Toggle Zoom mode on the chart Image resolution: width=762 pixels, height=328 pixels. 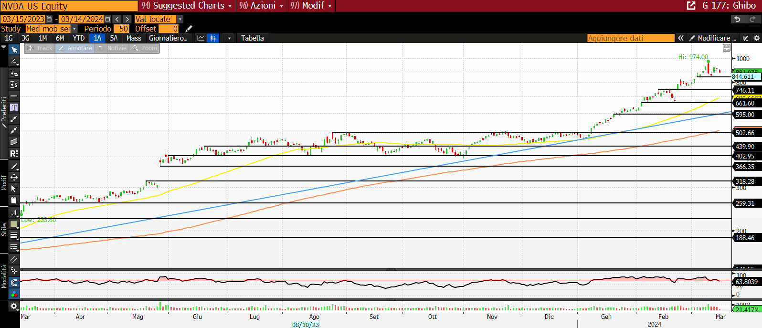[145, 48]
